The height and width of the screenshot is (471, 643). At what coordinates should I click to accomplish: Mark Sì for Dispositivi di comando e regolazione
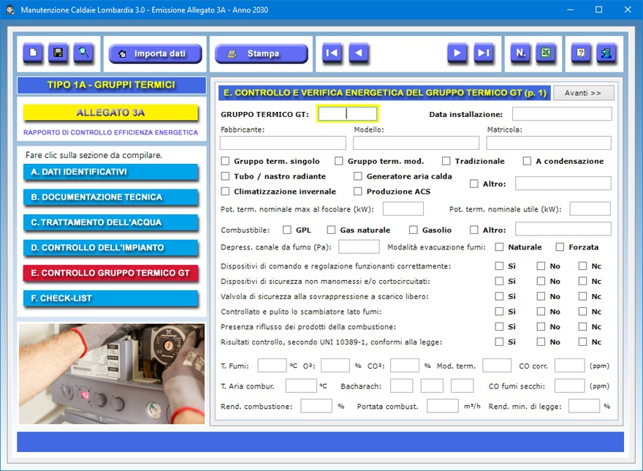pyautogui.click(x=499, y=266)
